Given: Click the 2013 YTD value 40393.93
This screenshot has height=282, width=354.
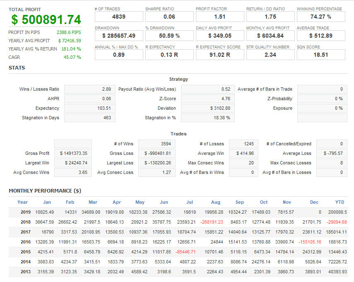Looking at the screenshot, I should coord(337,272).
